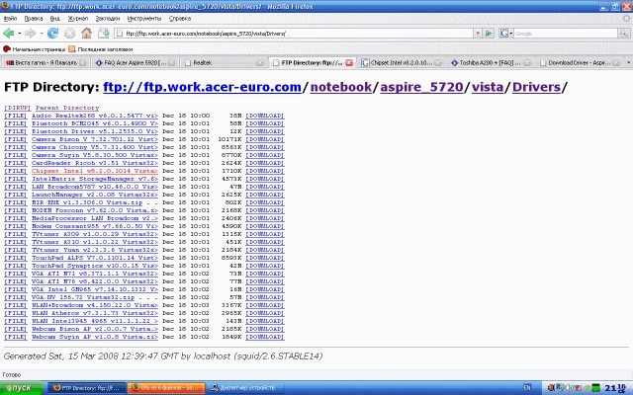
Task: Open the red Chipset Intel v8.2.0.1014 file
Action: [95, 171]
